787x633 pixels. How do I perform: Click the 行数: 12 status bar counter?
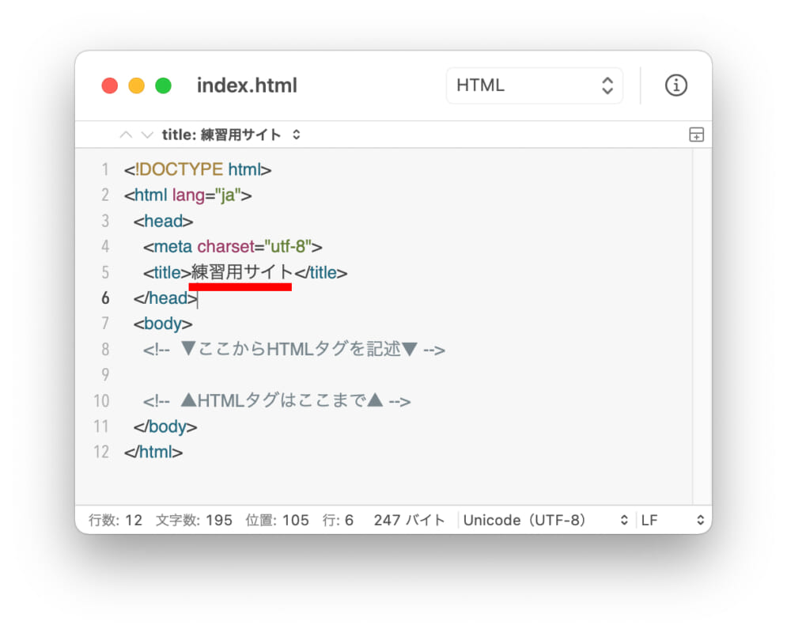click(115, 520)
